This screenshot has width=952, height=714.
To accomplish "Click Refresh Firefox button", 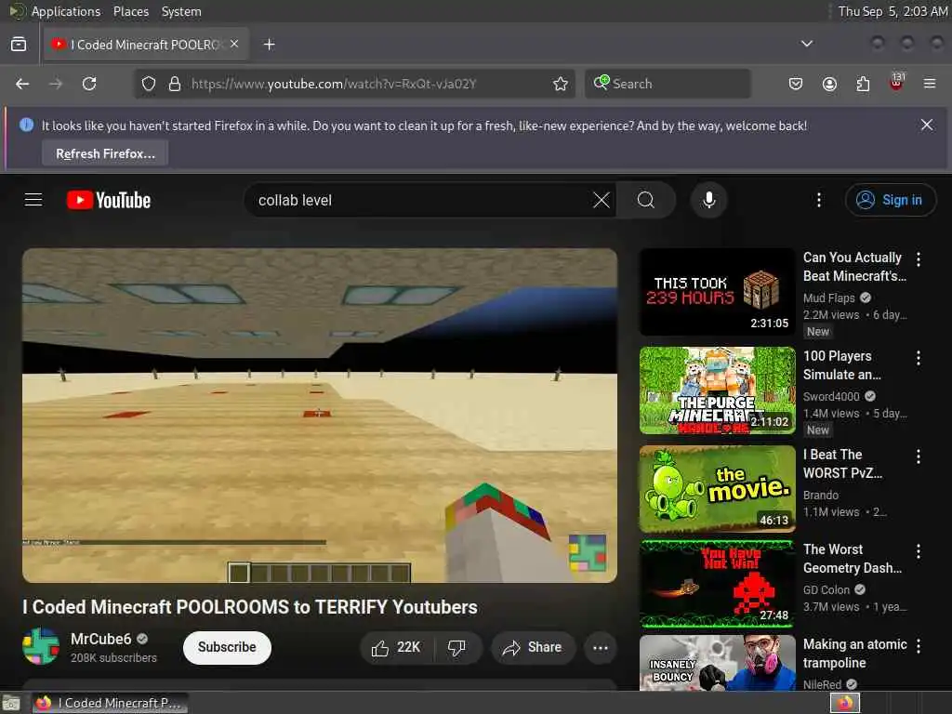I will (x=105, y=153).
